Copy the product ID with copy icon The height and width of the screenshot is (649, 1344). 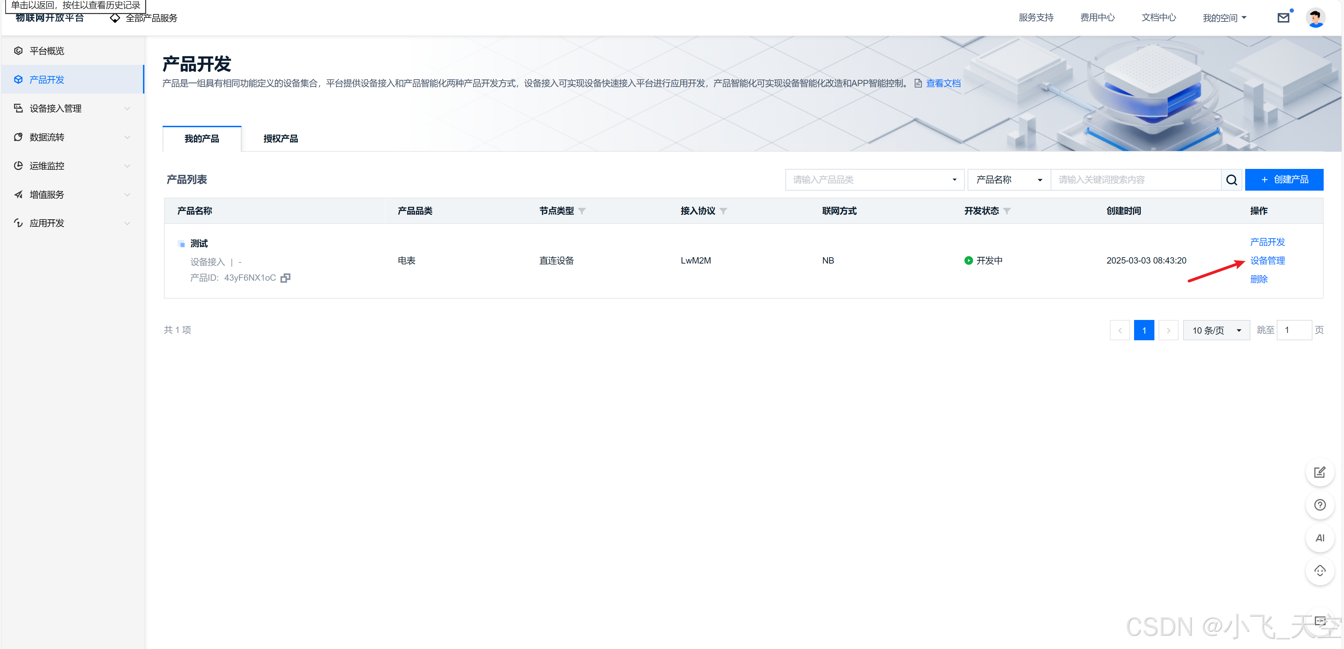(285, 278)
